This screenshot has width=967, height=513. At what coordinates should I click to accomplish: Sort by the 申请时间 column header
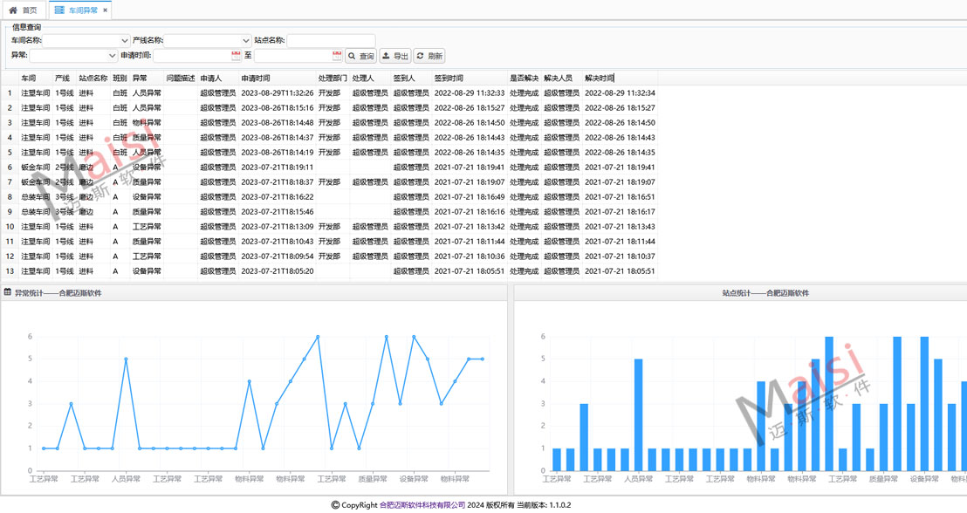[256, 79]
